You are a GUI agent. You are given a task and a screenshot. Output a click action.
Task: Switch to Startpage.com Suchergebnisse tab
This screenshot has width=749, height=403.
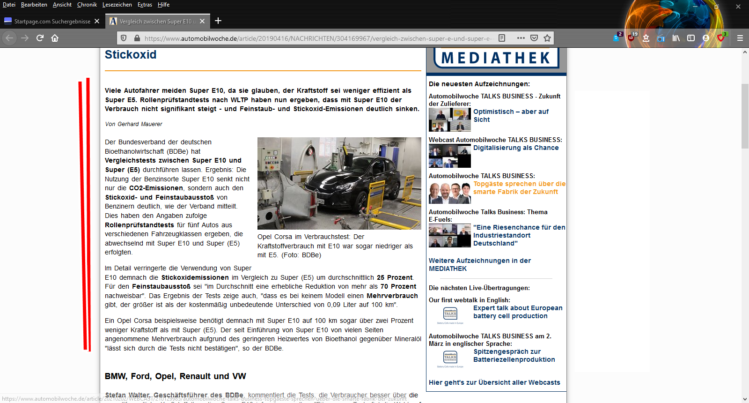click(x=52, y=21)
